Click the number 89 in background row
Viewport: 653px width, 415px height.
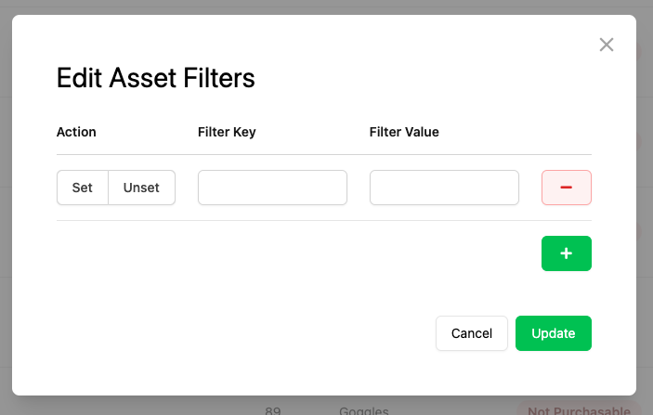point(273,409)
